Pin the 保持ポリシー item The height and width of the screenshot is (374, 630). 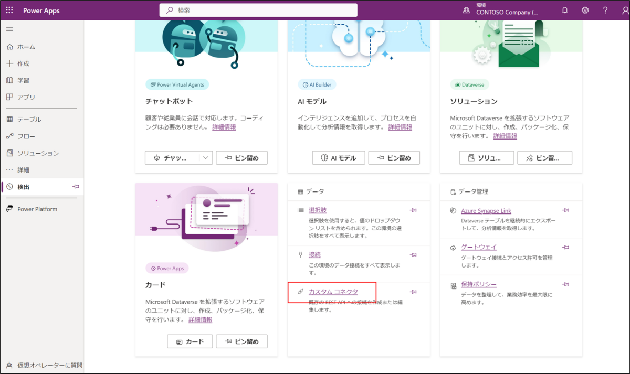(x=565, y=284)
